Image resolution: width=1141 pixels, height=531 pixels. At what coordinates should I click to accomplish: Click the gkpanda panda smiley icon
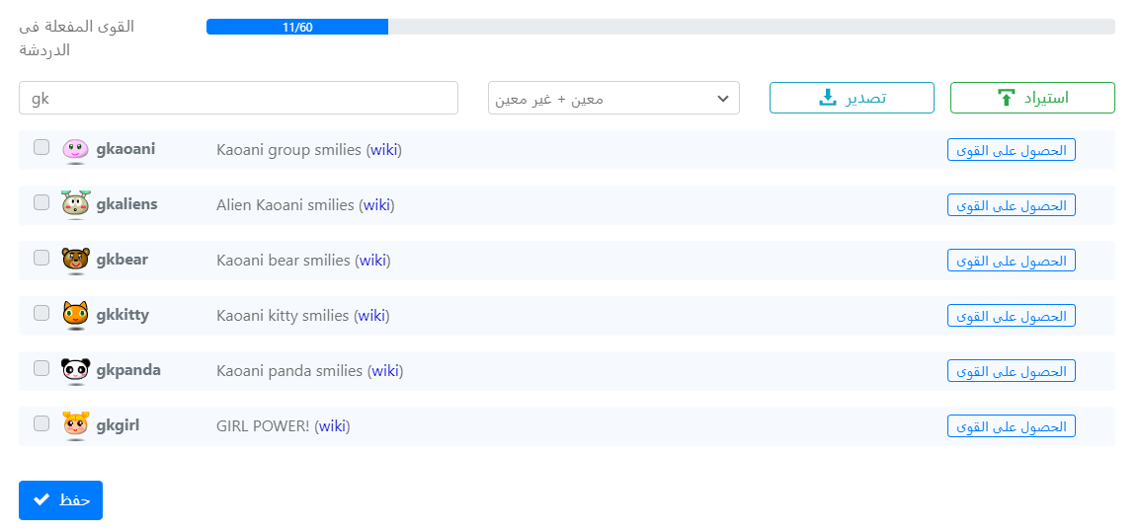75,370
